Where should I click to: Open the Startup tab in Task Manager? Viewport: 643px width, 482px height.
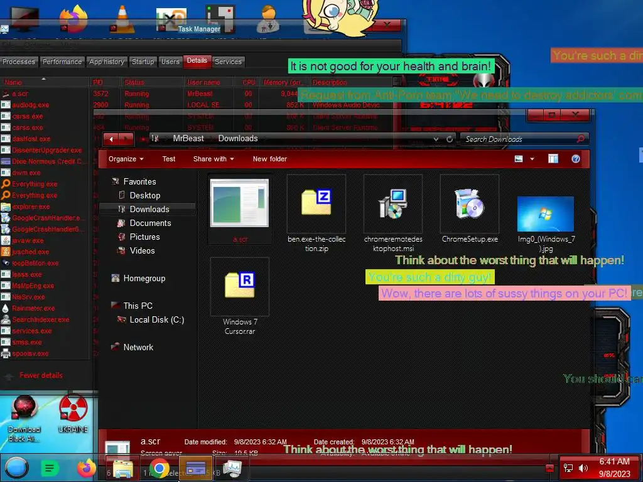pos(143,62)
